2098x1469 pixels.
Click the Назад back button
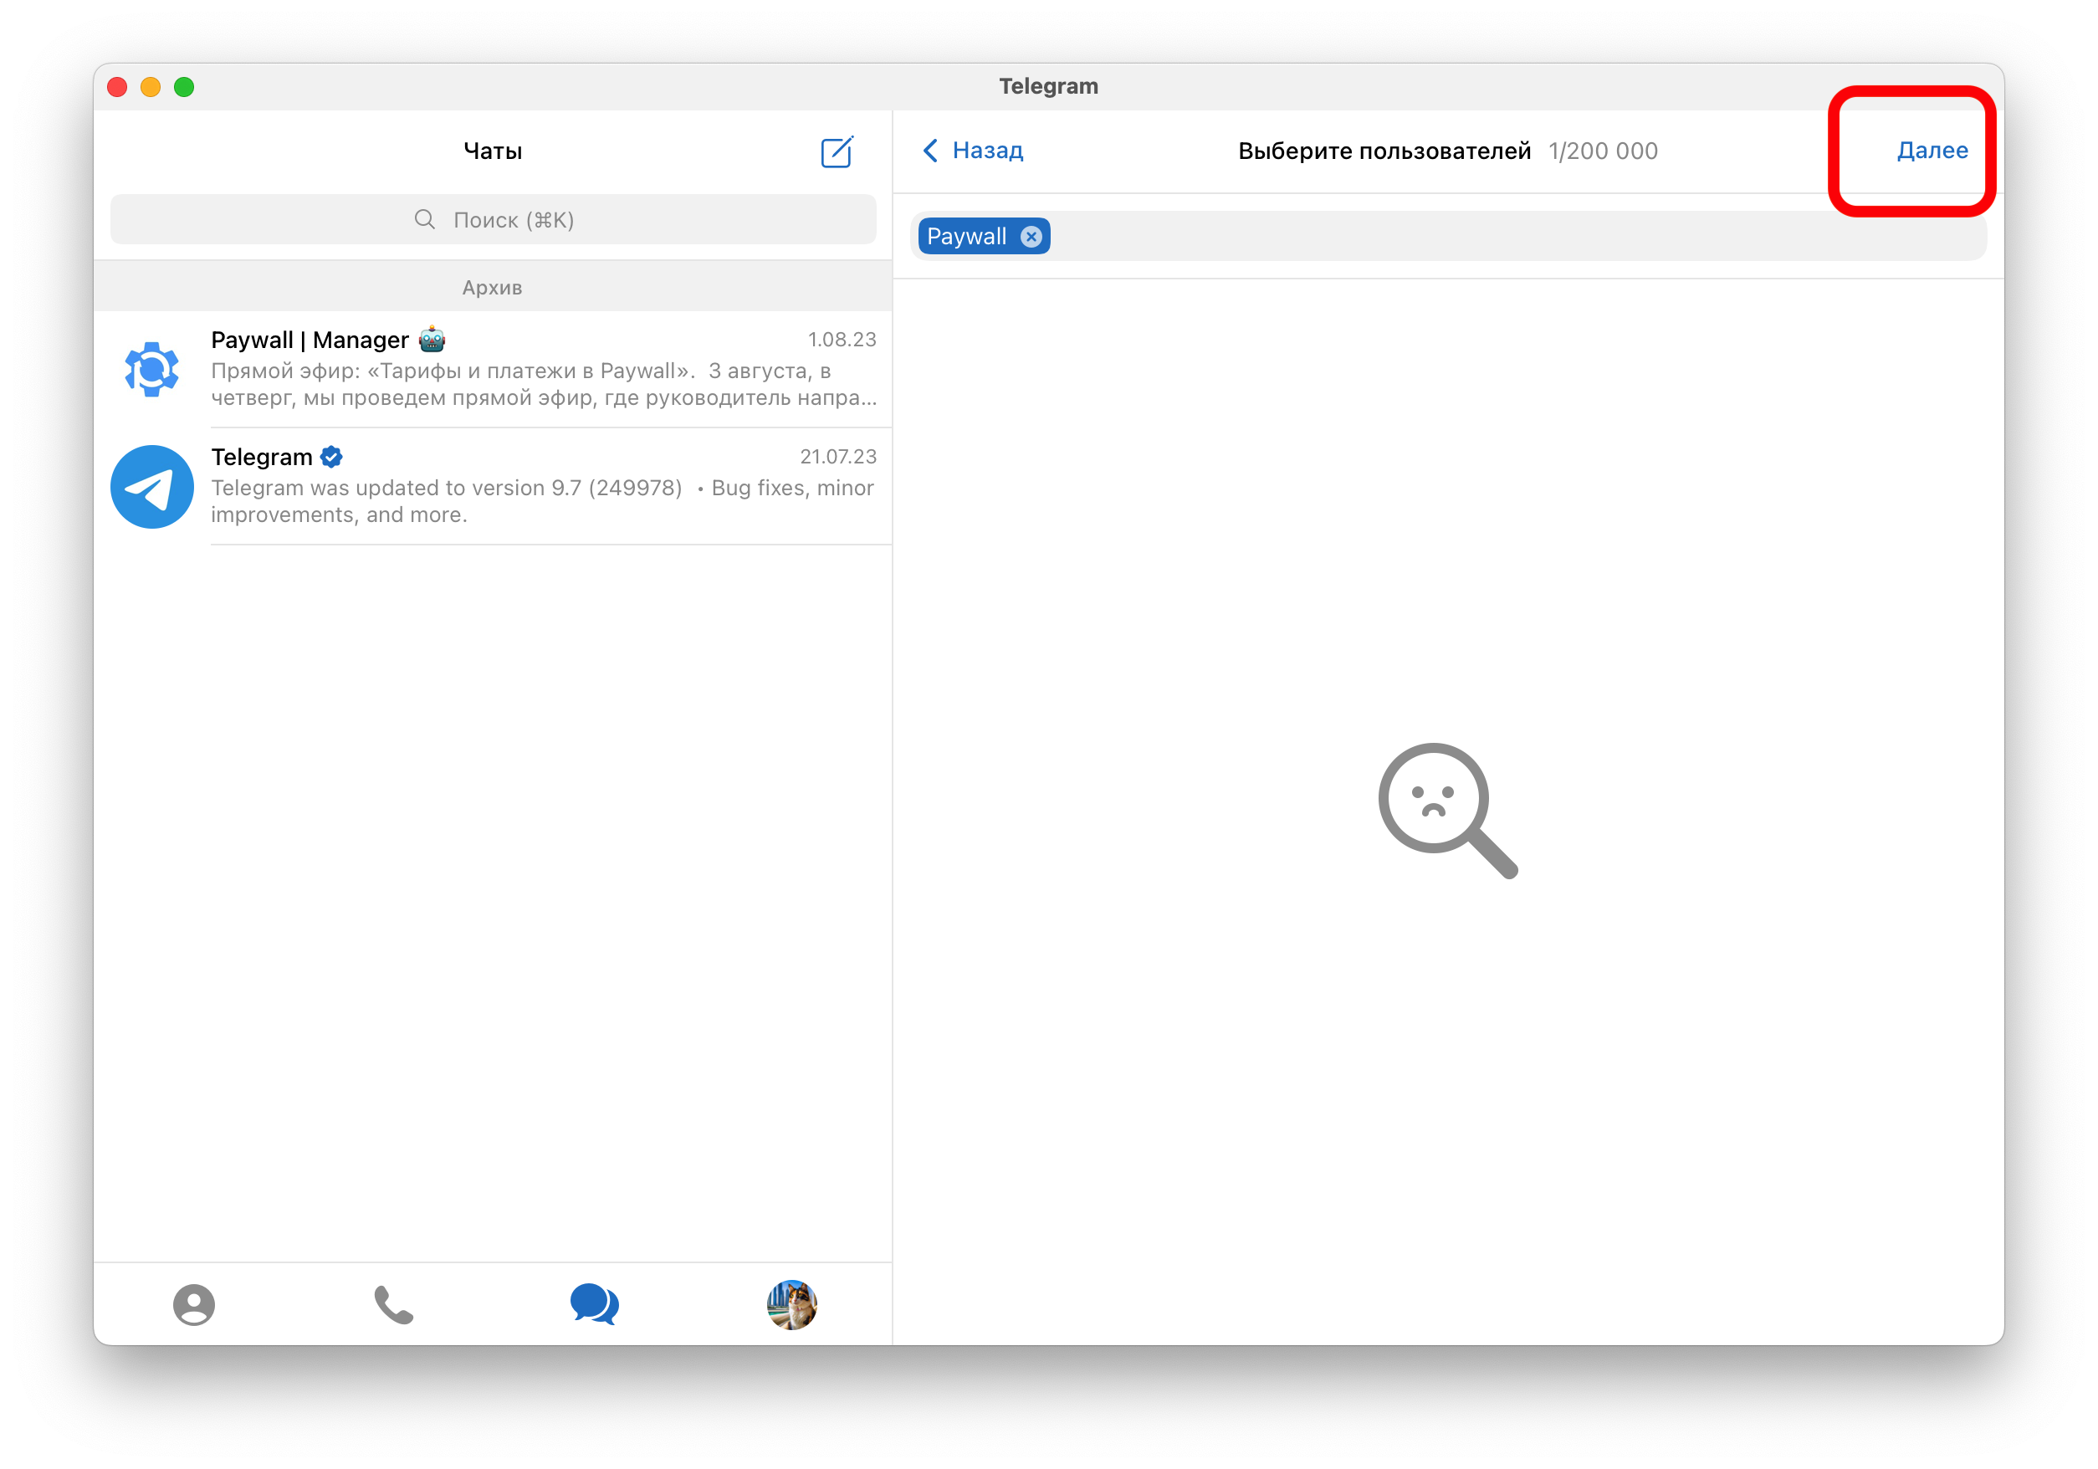coord(987,151)
